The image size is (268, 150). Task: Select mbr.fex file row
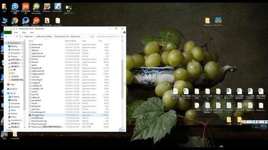click(69, 103)
